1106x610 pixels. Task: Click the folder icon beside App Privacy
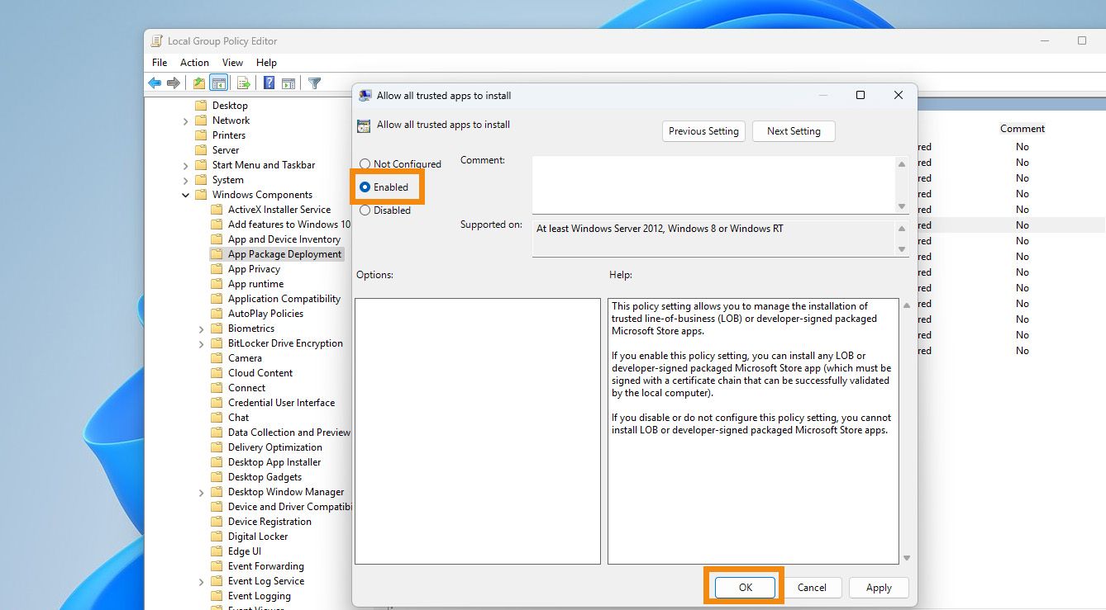click(217, 269)
